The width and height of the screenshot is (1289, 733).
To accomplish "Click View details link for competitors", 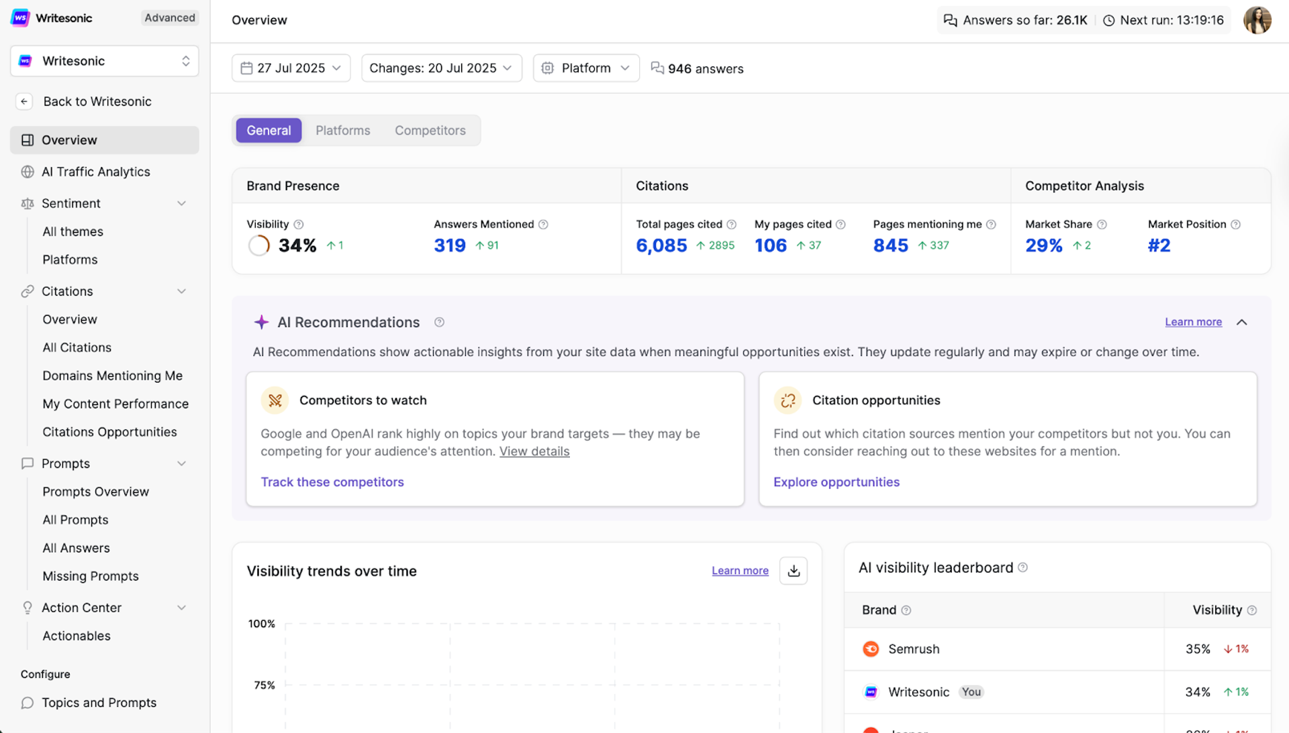I will [534, 451].
